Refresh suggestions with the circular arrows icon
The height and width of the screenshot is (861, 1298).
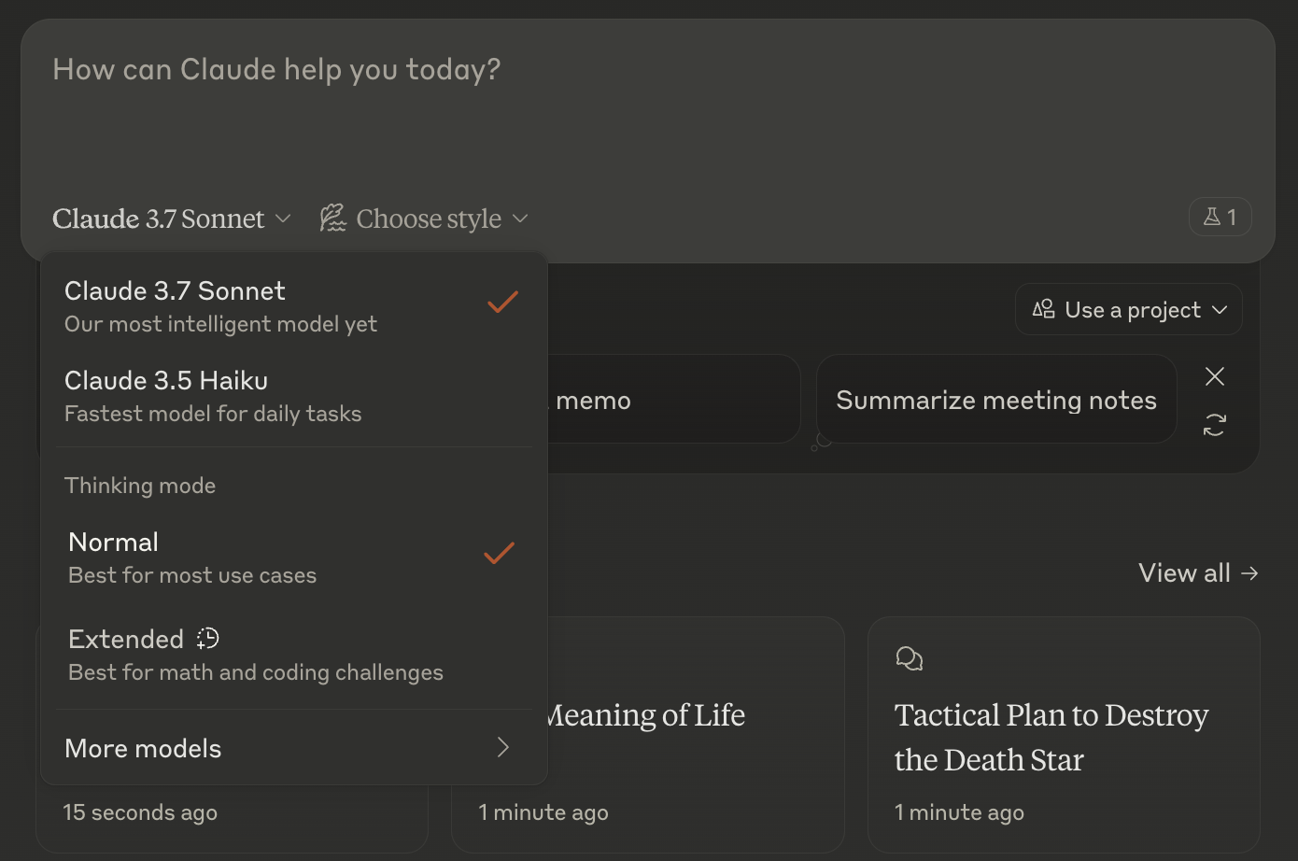[1214, 425]
